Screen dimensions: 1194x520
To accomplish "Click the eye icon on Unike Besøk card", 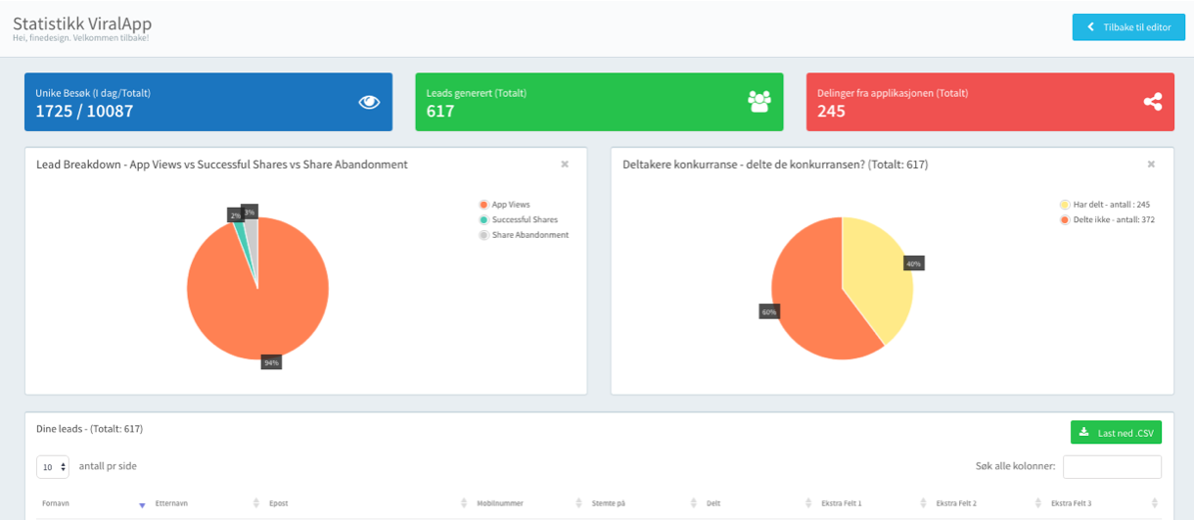I will pyautogui.click(x=369, y=101).
